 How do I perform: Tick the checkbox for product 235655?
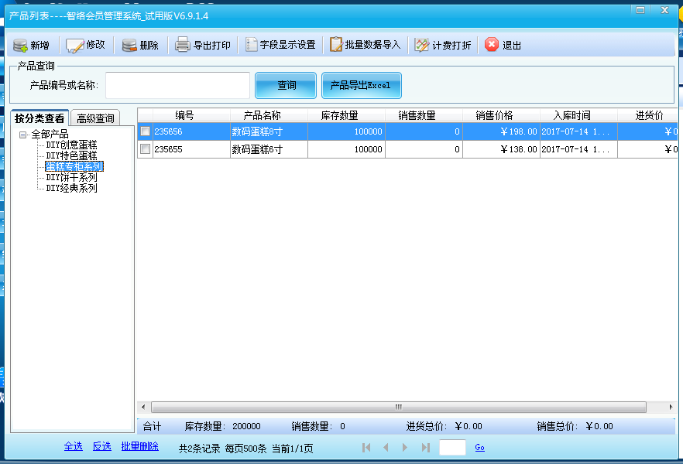point(144,148)
